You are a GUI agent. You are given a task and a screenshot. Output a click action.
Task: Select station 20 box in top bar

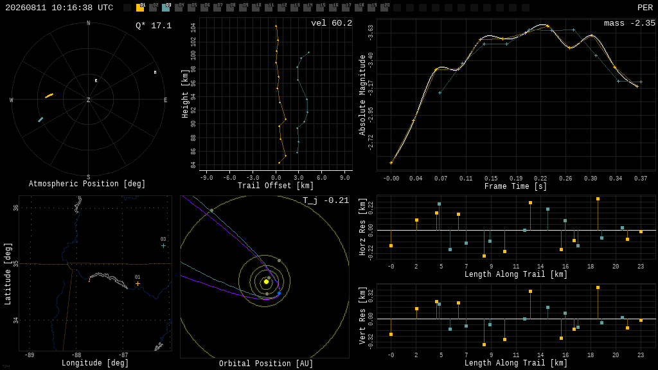click(x=384, y=7)
